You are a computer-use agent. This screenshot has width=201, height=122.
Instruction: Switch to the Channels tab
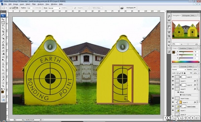(183, 66)
